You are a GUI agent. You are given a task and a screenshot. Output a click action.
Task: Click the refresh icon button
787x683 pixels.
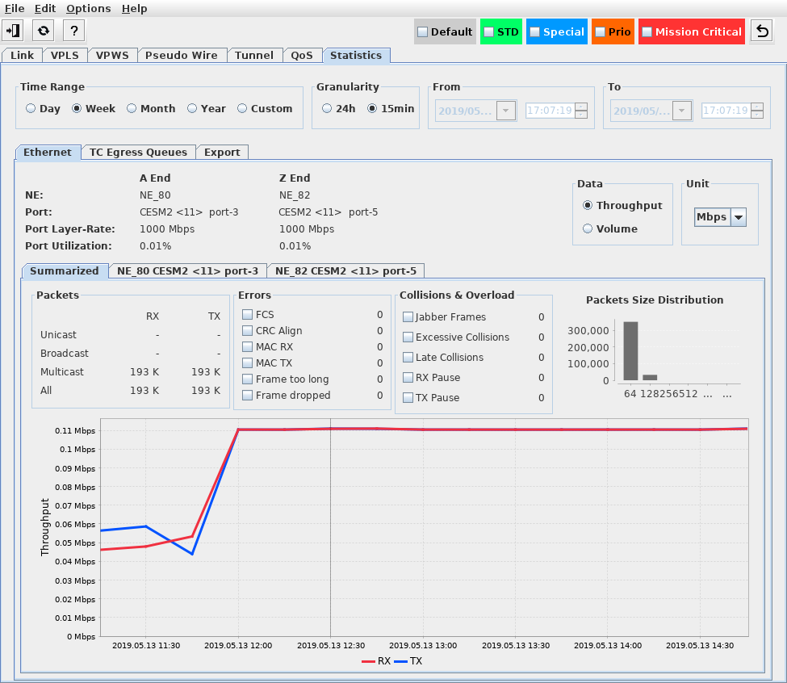click(x=44, y=31)
